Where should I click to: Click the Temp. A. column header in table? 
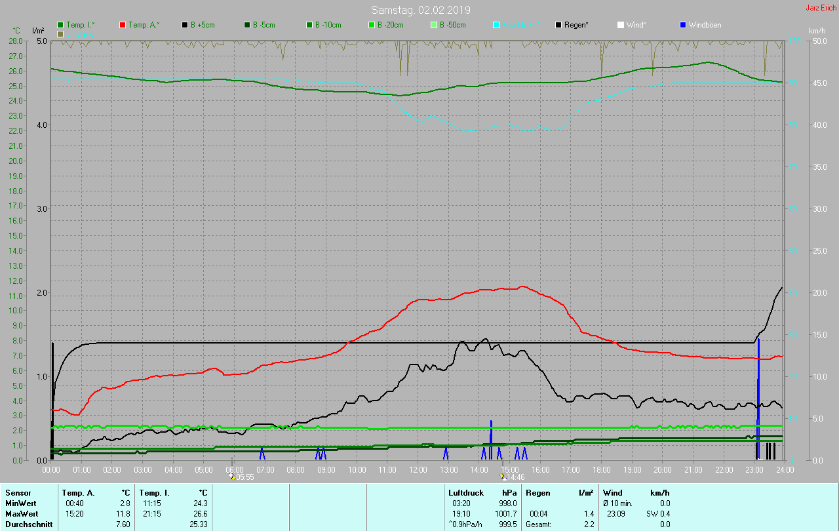point(78,492)
